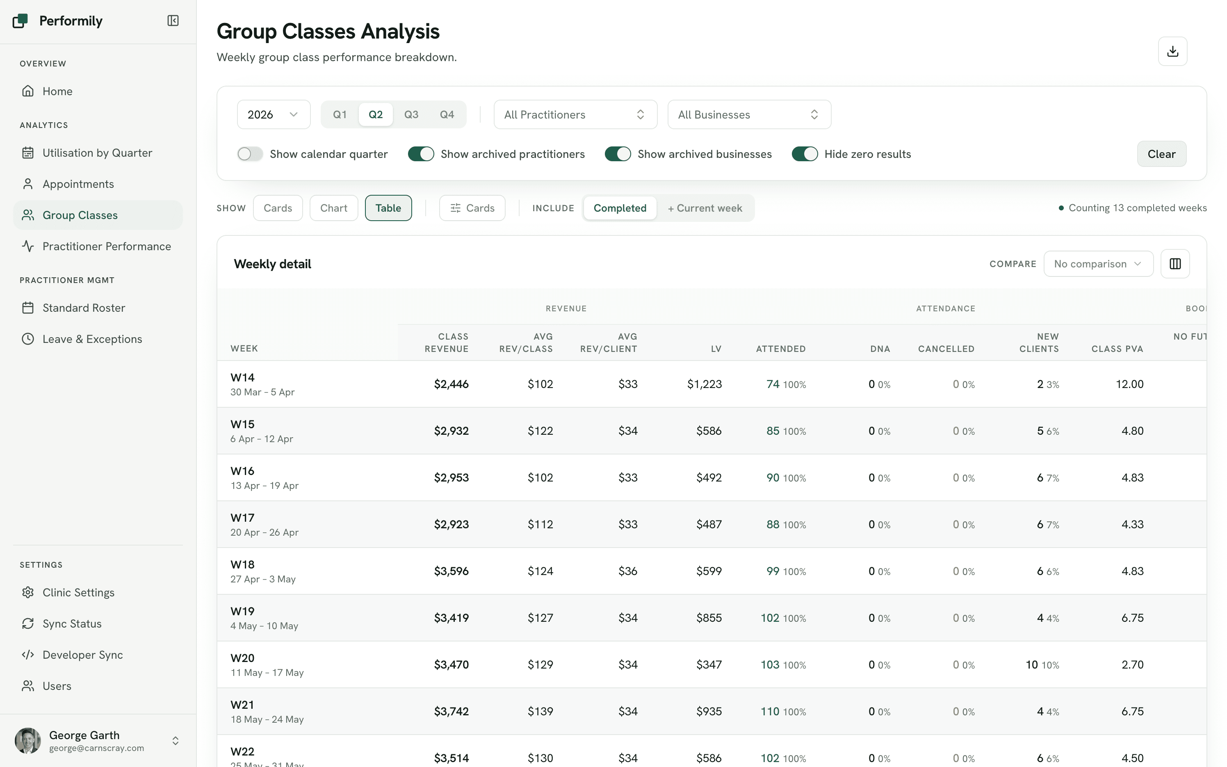This screenshot has width=1227, height=767.
Task: Include the + Current week option
Action: point(705,208)
